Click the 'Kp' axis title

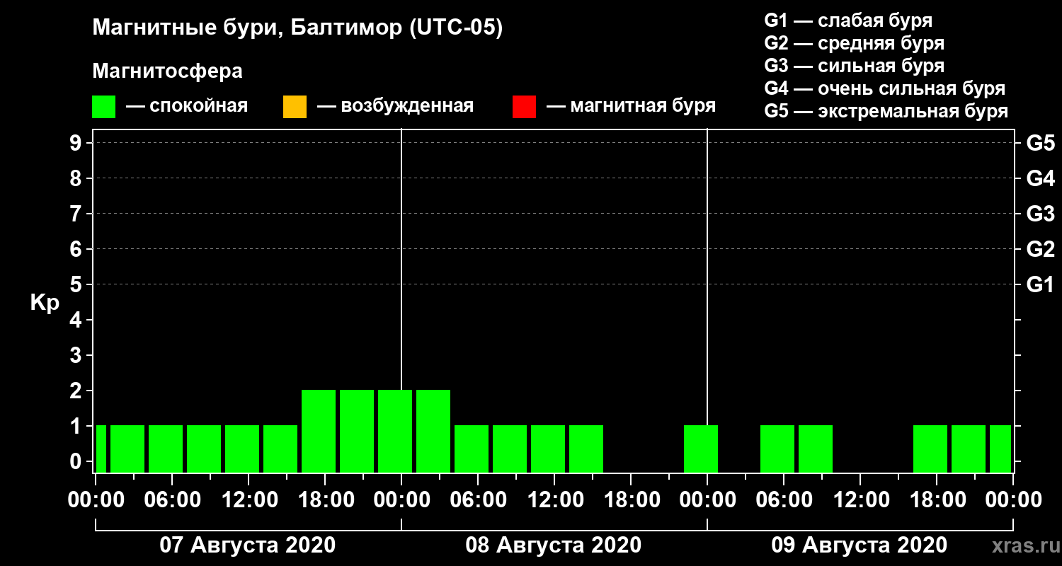coord(45,303)
